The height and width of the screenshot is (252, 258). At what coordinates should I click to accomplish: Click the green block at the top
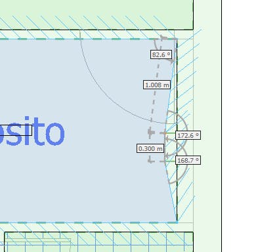click(97, 14)
